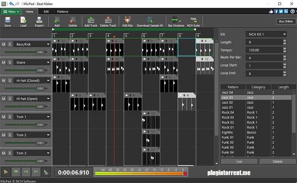This screenshot has width=297, height=183.
Task: Mute the Hi-hat (Closed) track
Action: coord(4,80)
